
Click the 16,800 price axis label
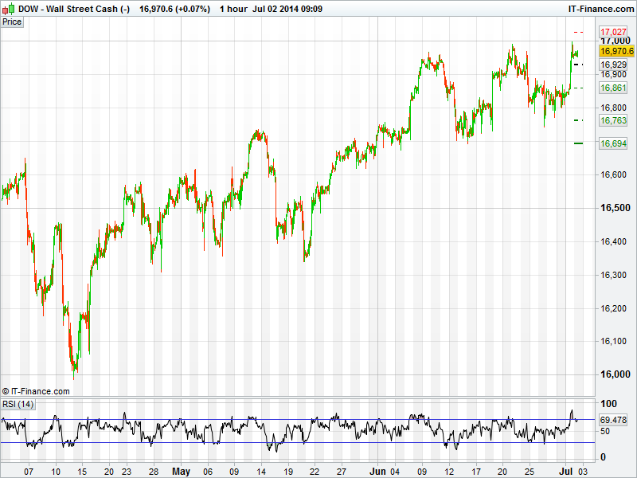[613, 108]
